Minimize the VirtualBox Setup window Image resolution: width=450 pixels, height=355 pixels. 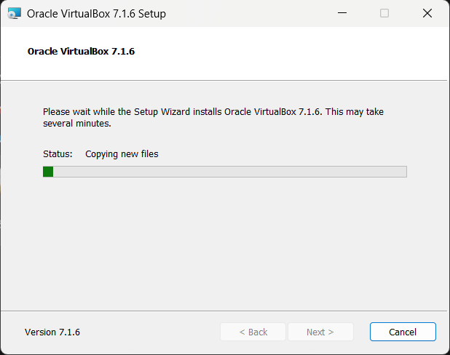[342, 13]
